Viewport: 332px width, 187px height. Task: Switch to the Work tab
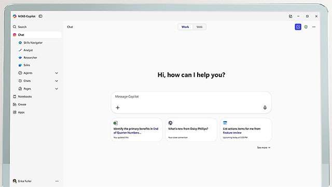pos(185,27)
